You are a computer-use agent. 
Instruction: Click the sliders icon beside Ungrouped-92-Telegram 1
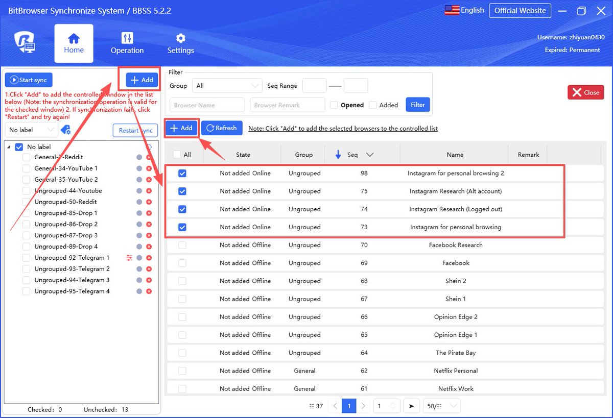[129, 258]
